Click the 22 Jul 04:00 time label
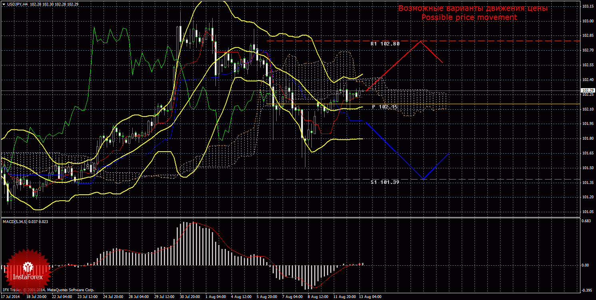Image resolution: width=596 pixels, height=300 pixels. [x=62, y=297]
